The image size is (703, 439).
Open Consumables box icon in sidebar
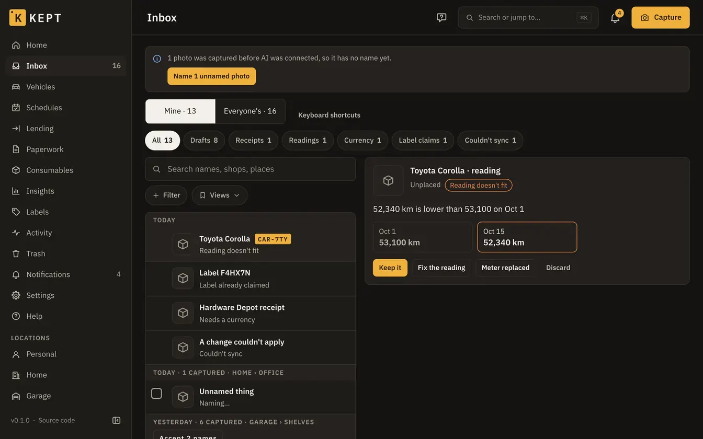(16, 170)
